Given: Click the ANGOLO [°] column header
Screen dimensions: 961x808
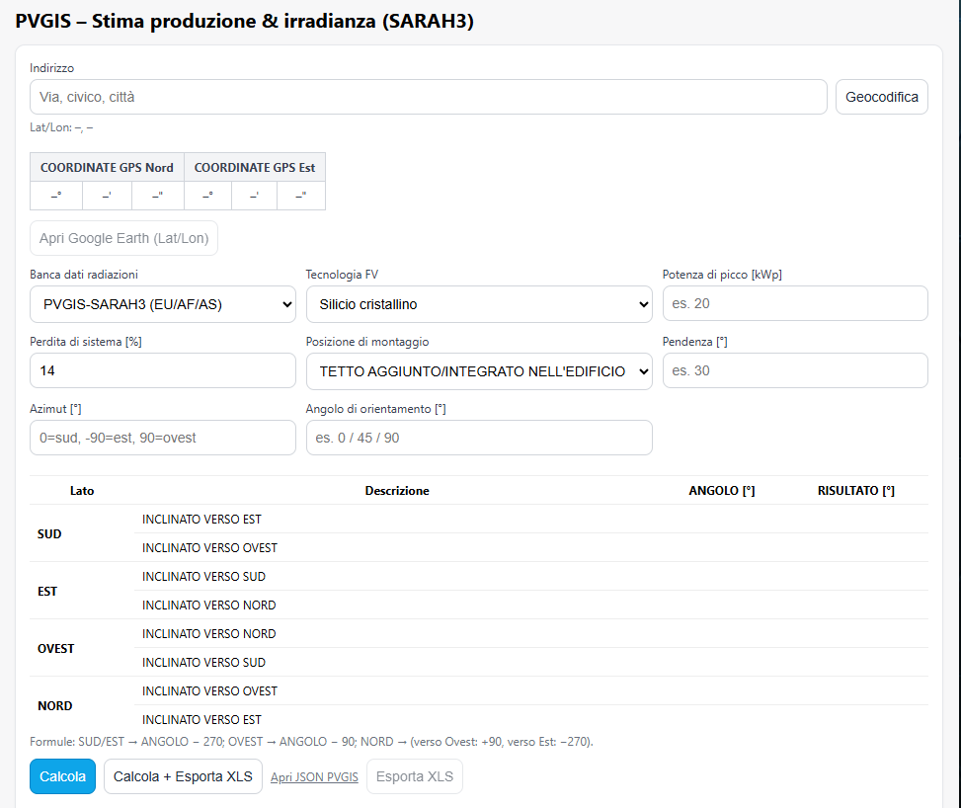Looking at the screenshot, I should pyautogui.click(x=722, y=491).
